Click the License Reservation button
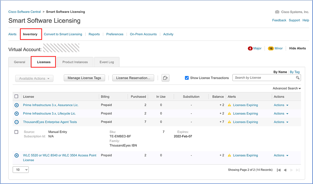The image size is (313, 184). coord(133,78)
